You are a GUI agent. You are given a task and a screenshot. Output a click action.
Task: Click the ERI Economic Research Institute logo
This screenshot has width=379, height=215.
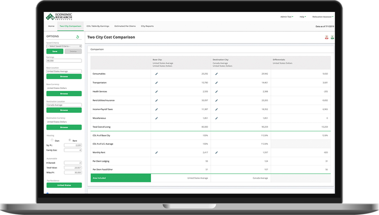coord(59,17)
